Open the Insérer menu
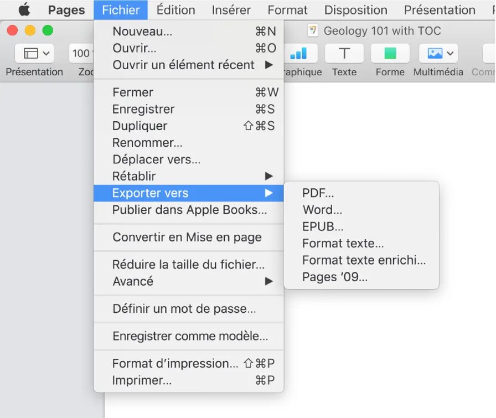 231,10
